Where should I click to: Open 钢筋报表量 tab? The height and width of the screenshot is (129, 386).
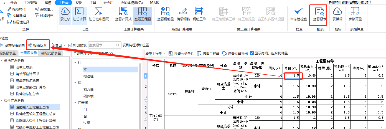8,53
